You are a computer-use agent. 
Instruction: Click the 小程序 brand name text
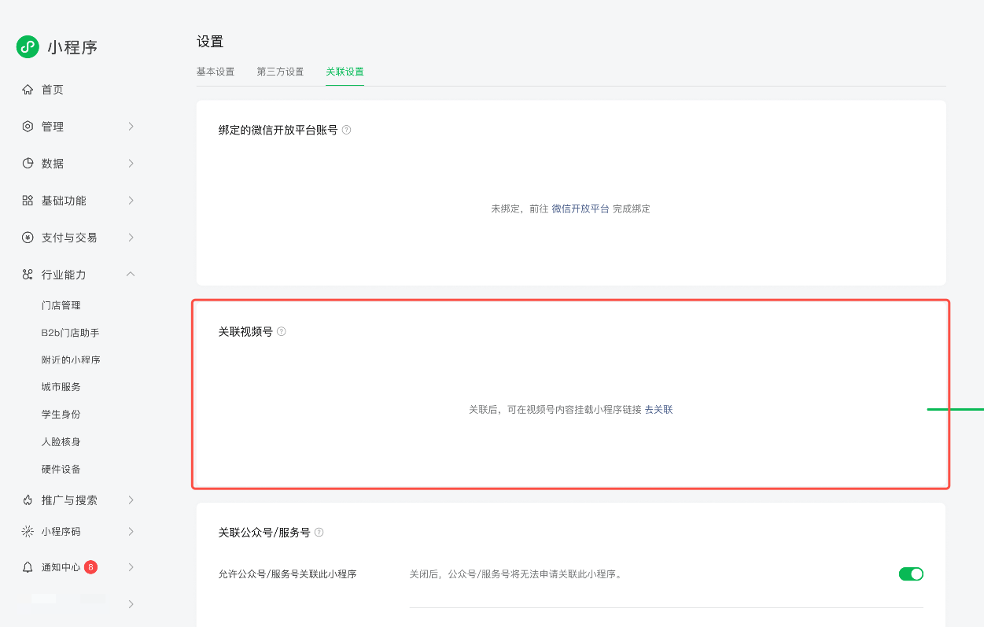click(72, 47)
